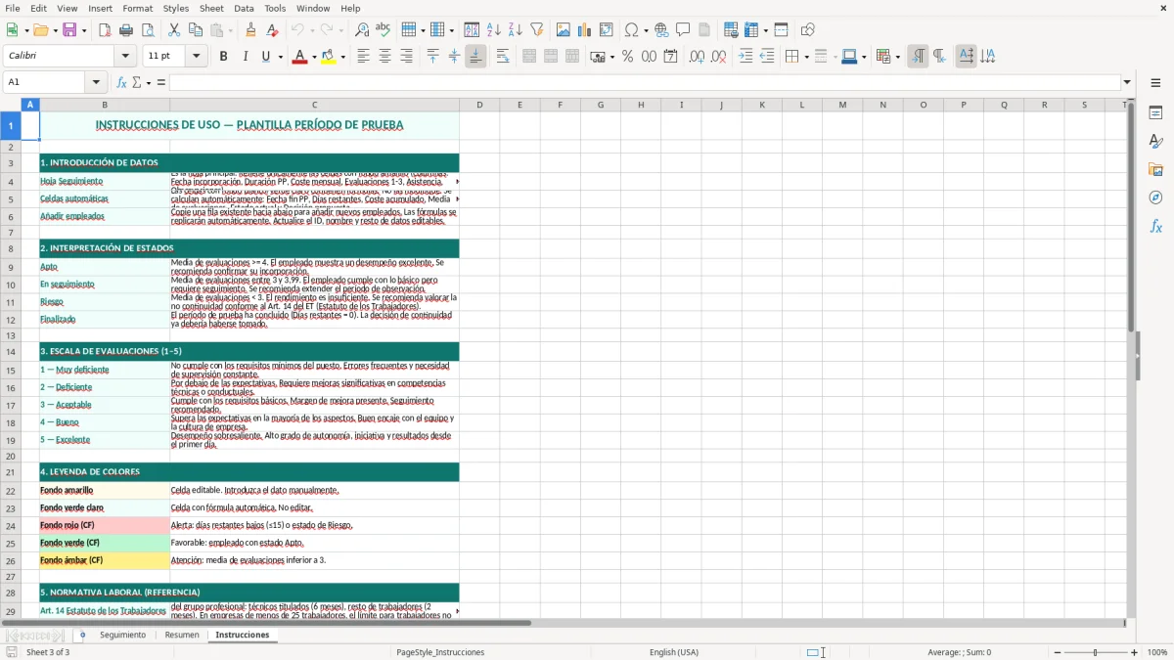Image resolution: width=1174 pixels, height=660 pixels.
Task: Format cell as date
Action: coord(670,57)
